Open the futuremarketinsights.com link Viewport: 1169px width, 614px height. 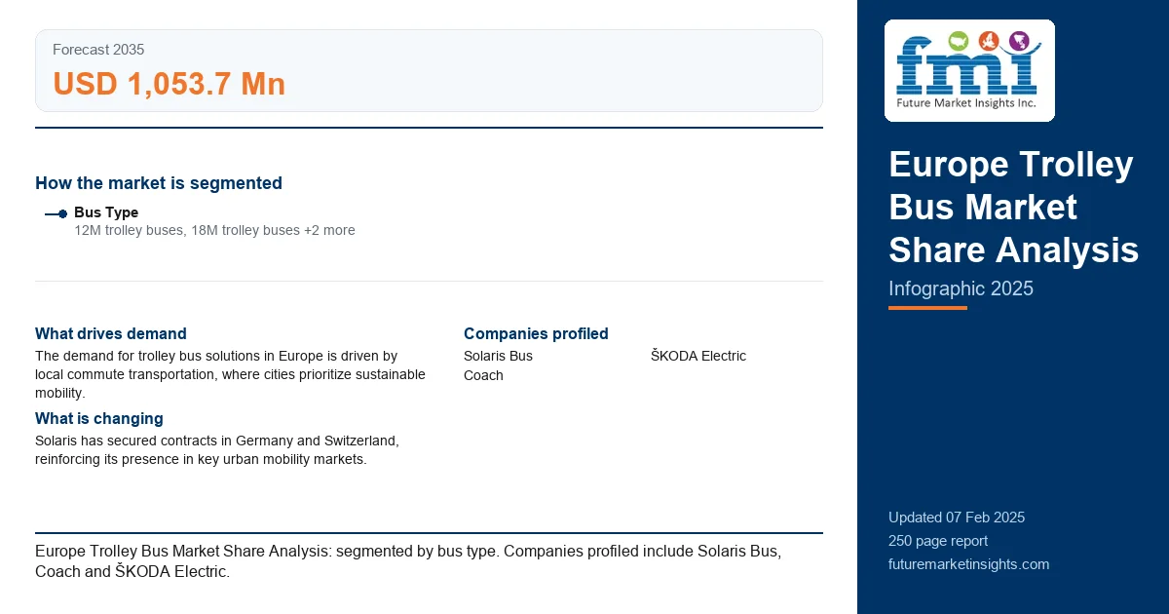(968, 564)
